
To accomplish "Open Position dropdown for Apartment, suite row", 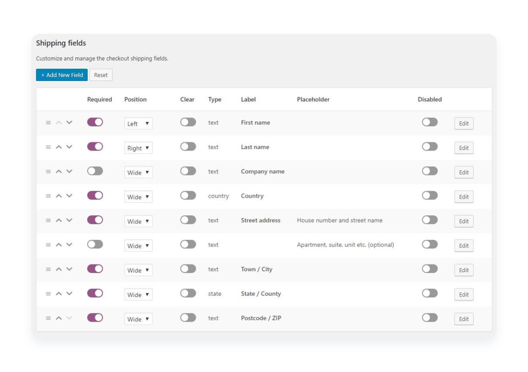I will tap(138, 246).
